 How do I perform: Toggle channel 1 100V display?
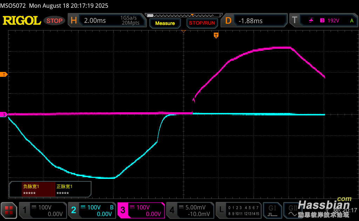click(42, 210)
